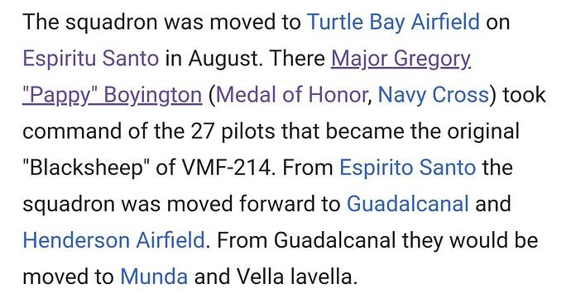Follow the Navy Cross link
571x303 pixels.
click(434, 95)
